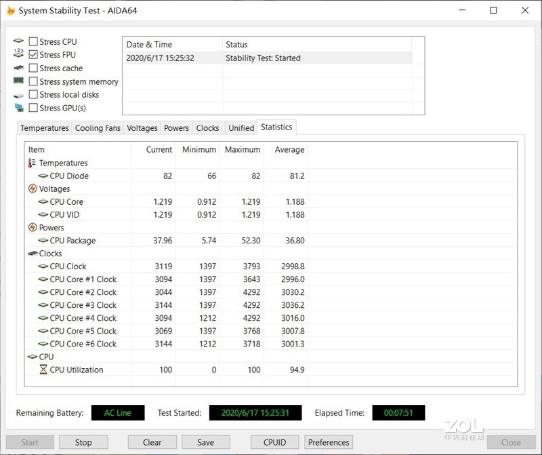Click the GPU monitor icon beside Stress GPU(s)
Viewport: 542px width, 455px height.
18,108
